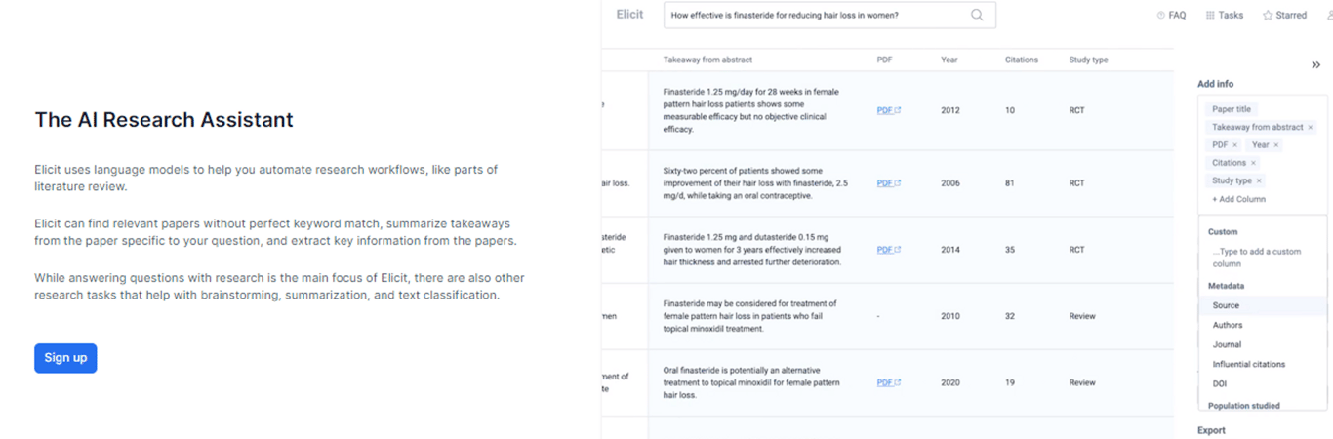
Task: Focus the custom column input field
Action: click(1262, 258)
